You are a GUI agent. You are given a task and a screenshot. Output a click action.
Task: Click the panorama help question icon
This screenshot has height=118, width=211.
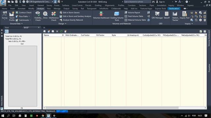coord(205,31)
